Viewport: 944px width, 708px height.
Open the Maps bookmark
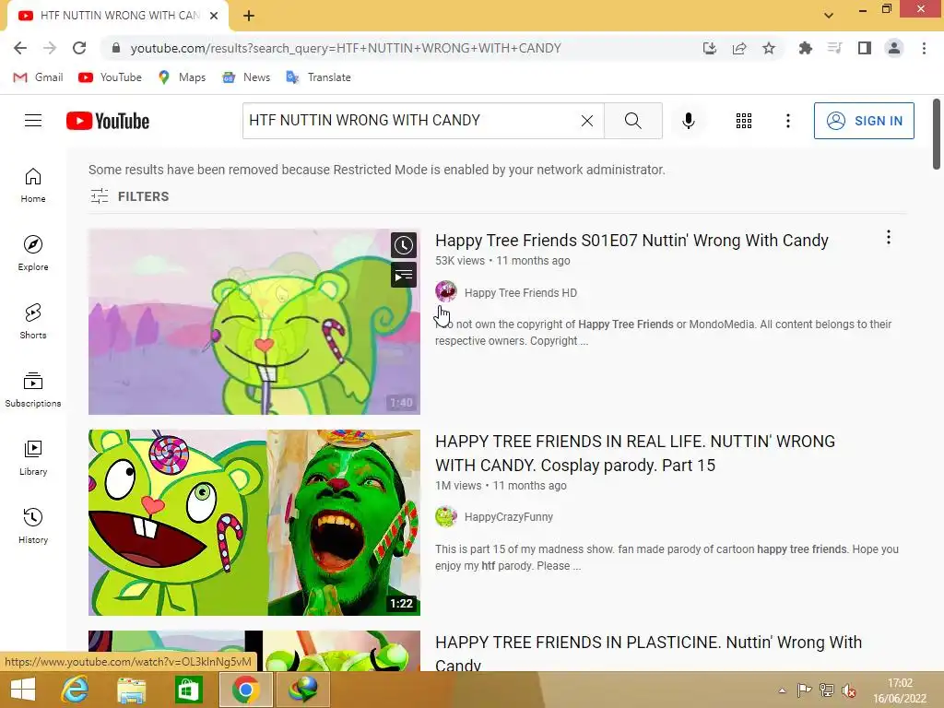[x=182, y=77]
